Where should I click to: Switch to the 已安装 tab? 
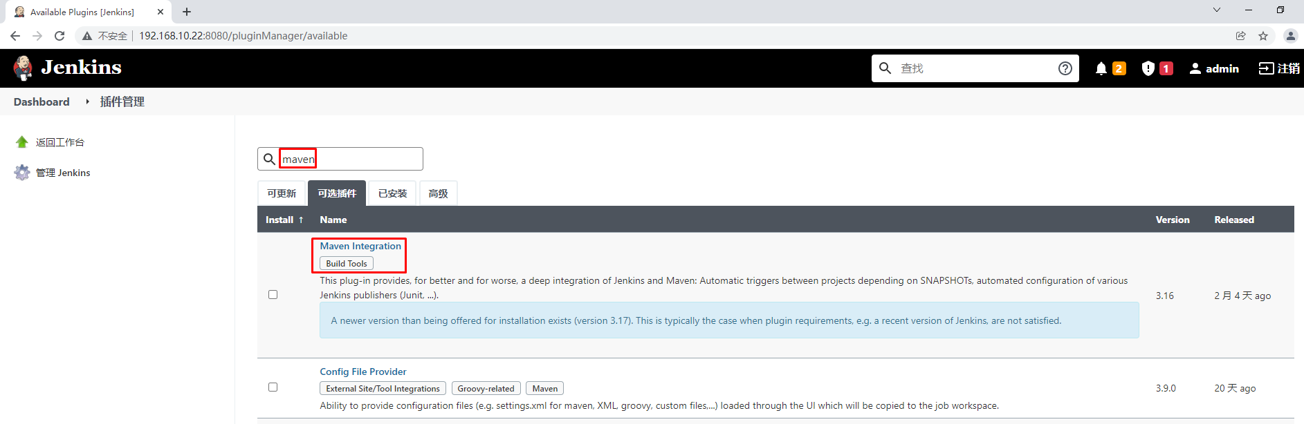coord(392,193)
